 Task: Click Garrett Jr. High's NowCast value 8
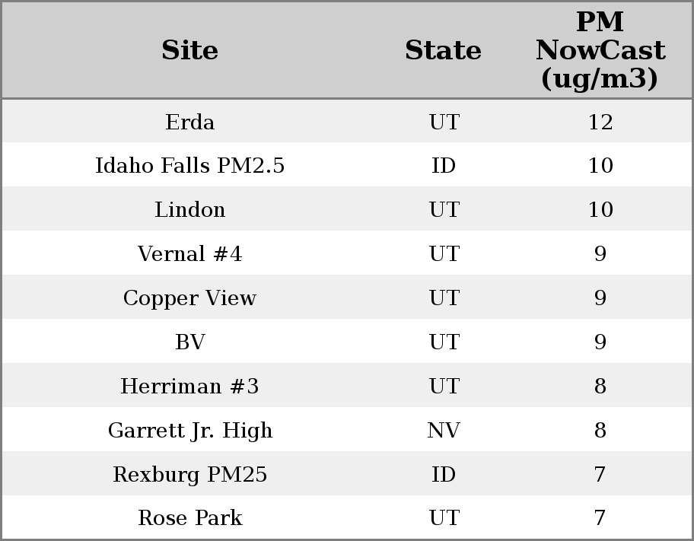[600, 431]
